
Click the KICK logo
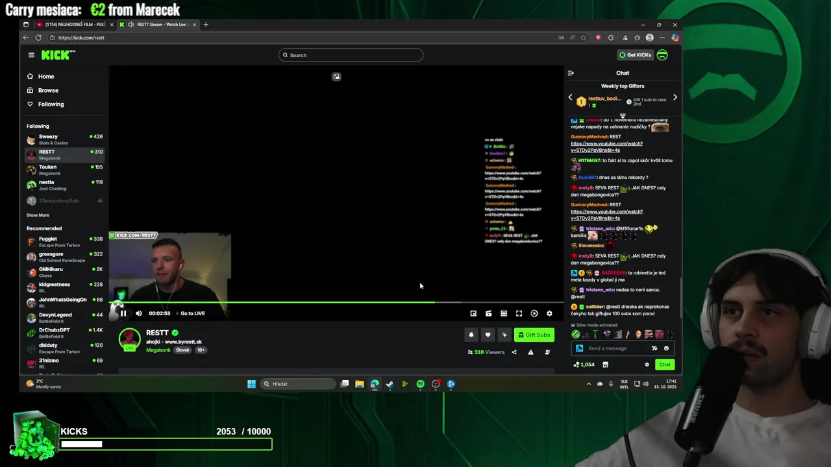58,55
